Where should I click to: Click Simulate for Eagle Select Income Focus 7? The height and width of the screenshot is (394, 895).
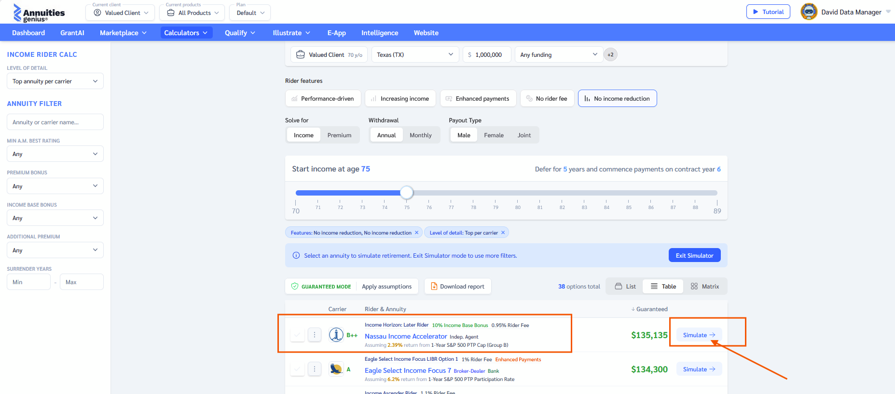click(699, 369)
